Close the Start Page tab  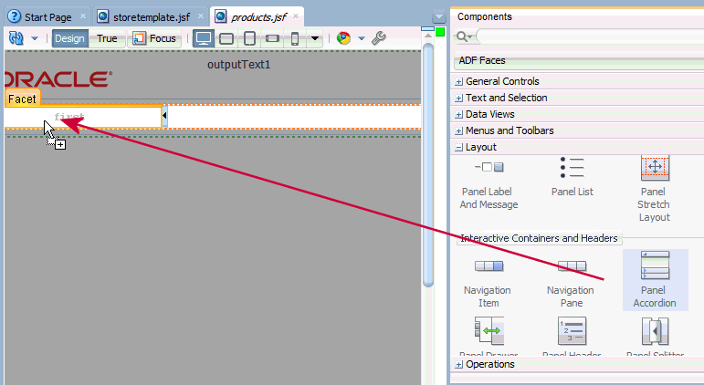(x=83, y=16)
